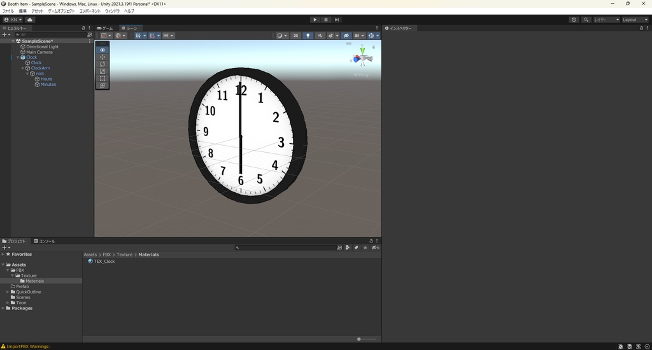Open the ファイル (File) menu
The width and height of the screenshot is (652, 350).
coord(8,11)
